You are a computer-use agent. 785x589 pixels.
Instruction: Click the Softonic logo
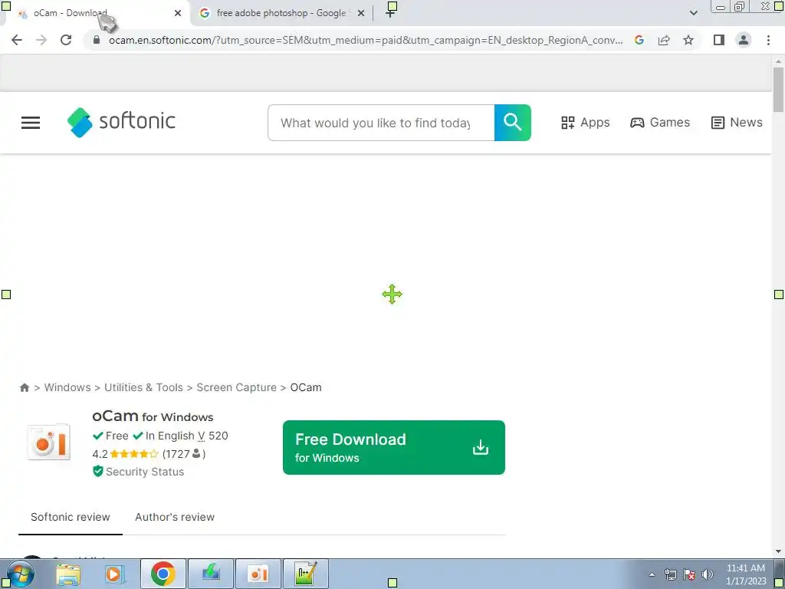coord(121,122)
